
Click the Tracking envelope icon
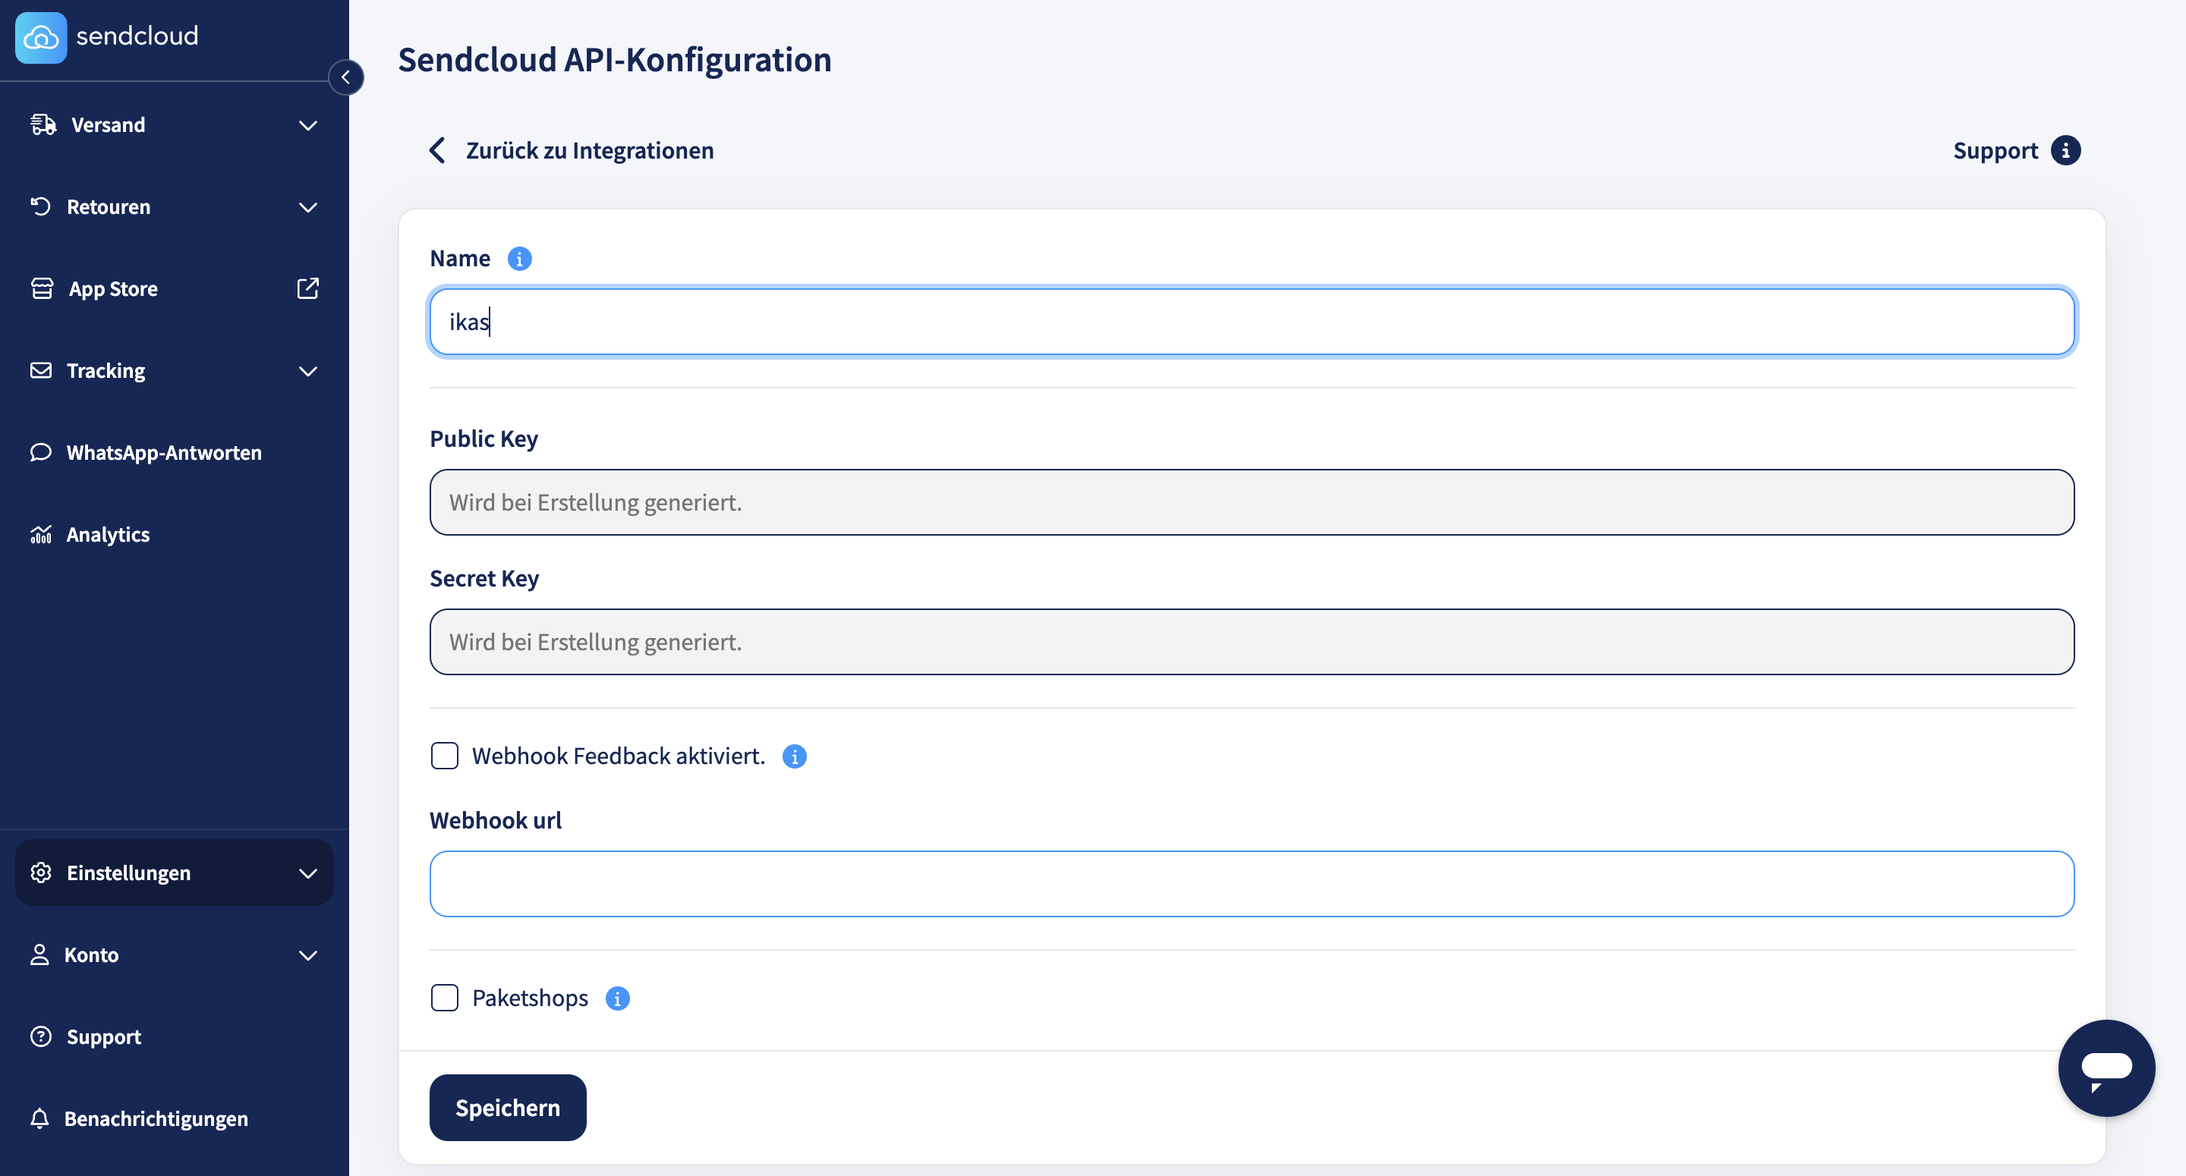41,370
